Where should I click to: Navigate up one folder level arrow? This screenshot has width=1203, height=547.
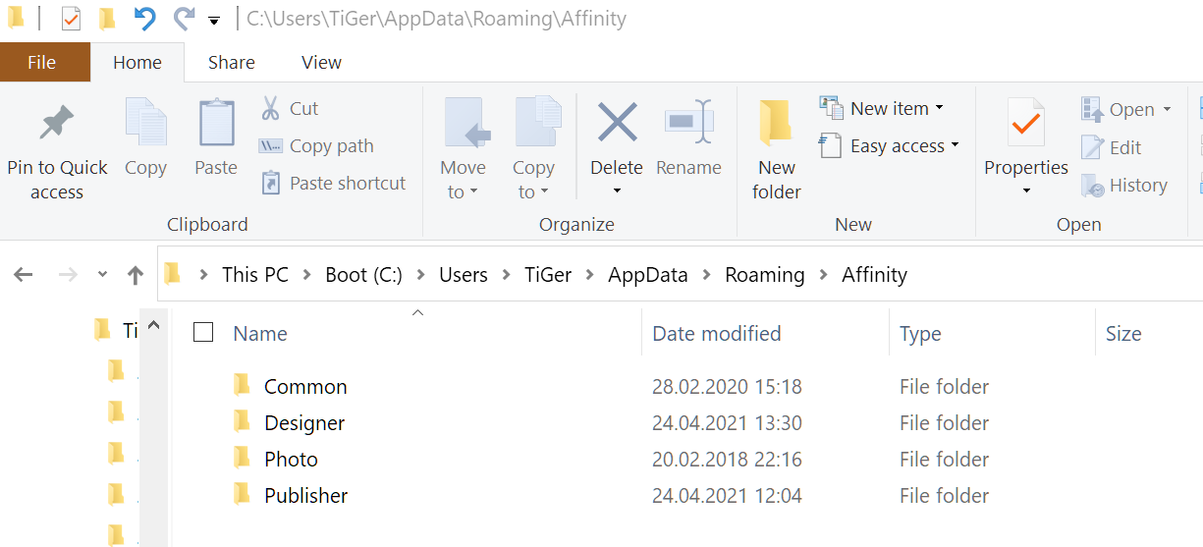tap(136, 275)
